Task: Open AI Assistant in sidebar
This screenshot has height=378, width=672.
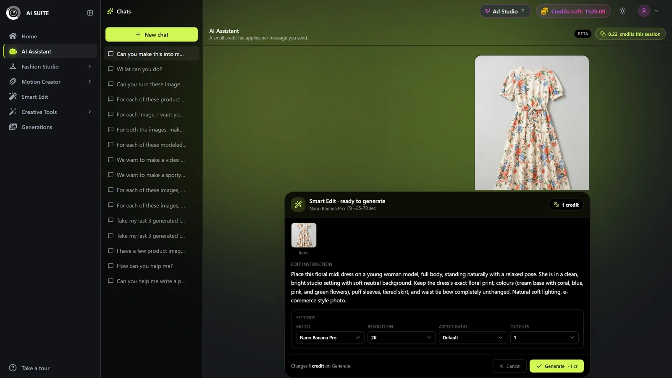Action: coord(50,52)
